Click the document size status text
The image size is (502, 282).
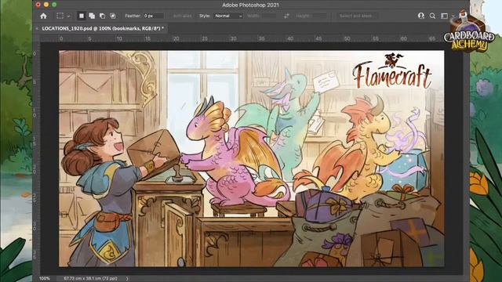point(90,279)
